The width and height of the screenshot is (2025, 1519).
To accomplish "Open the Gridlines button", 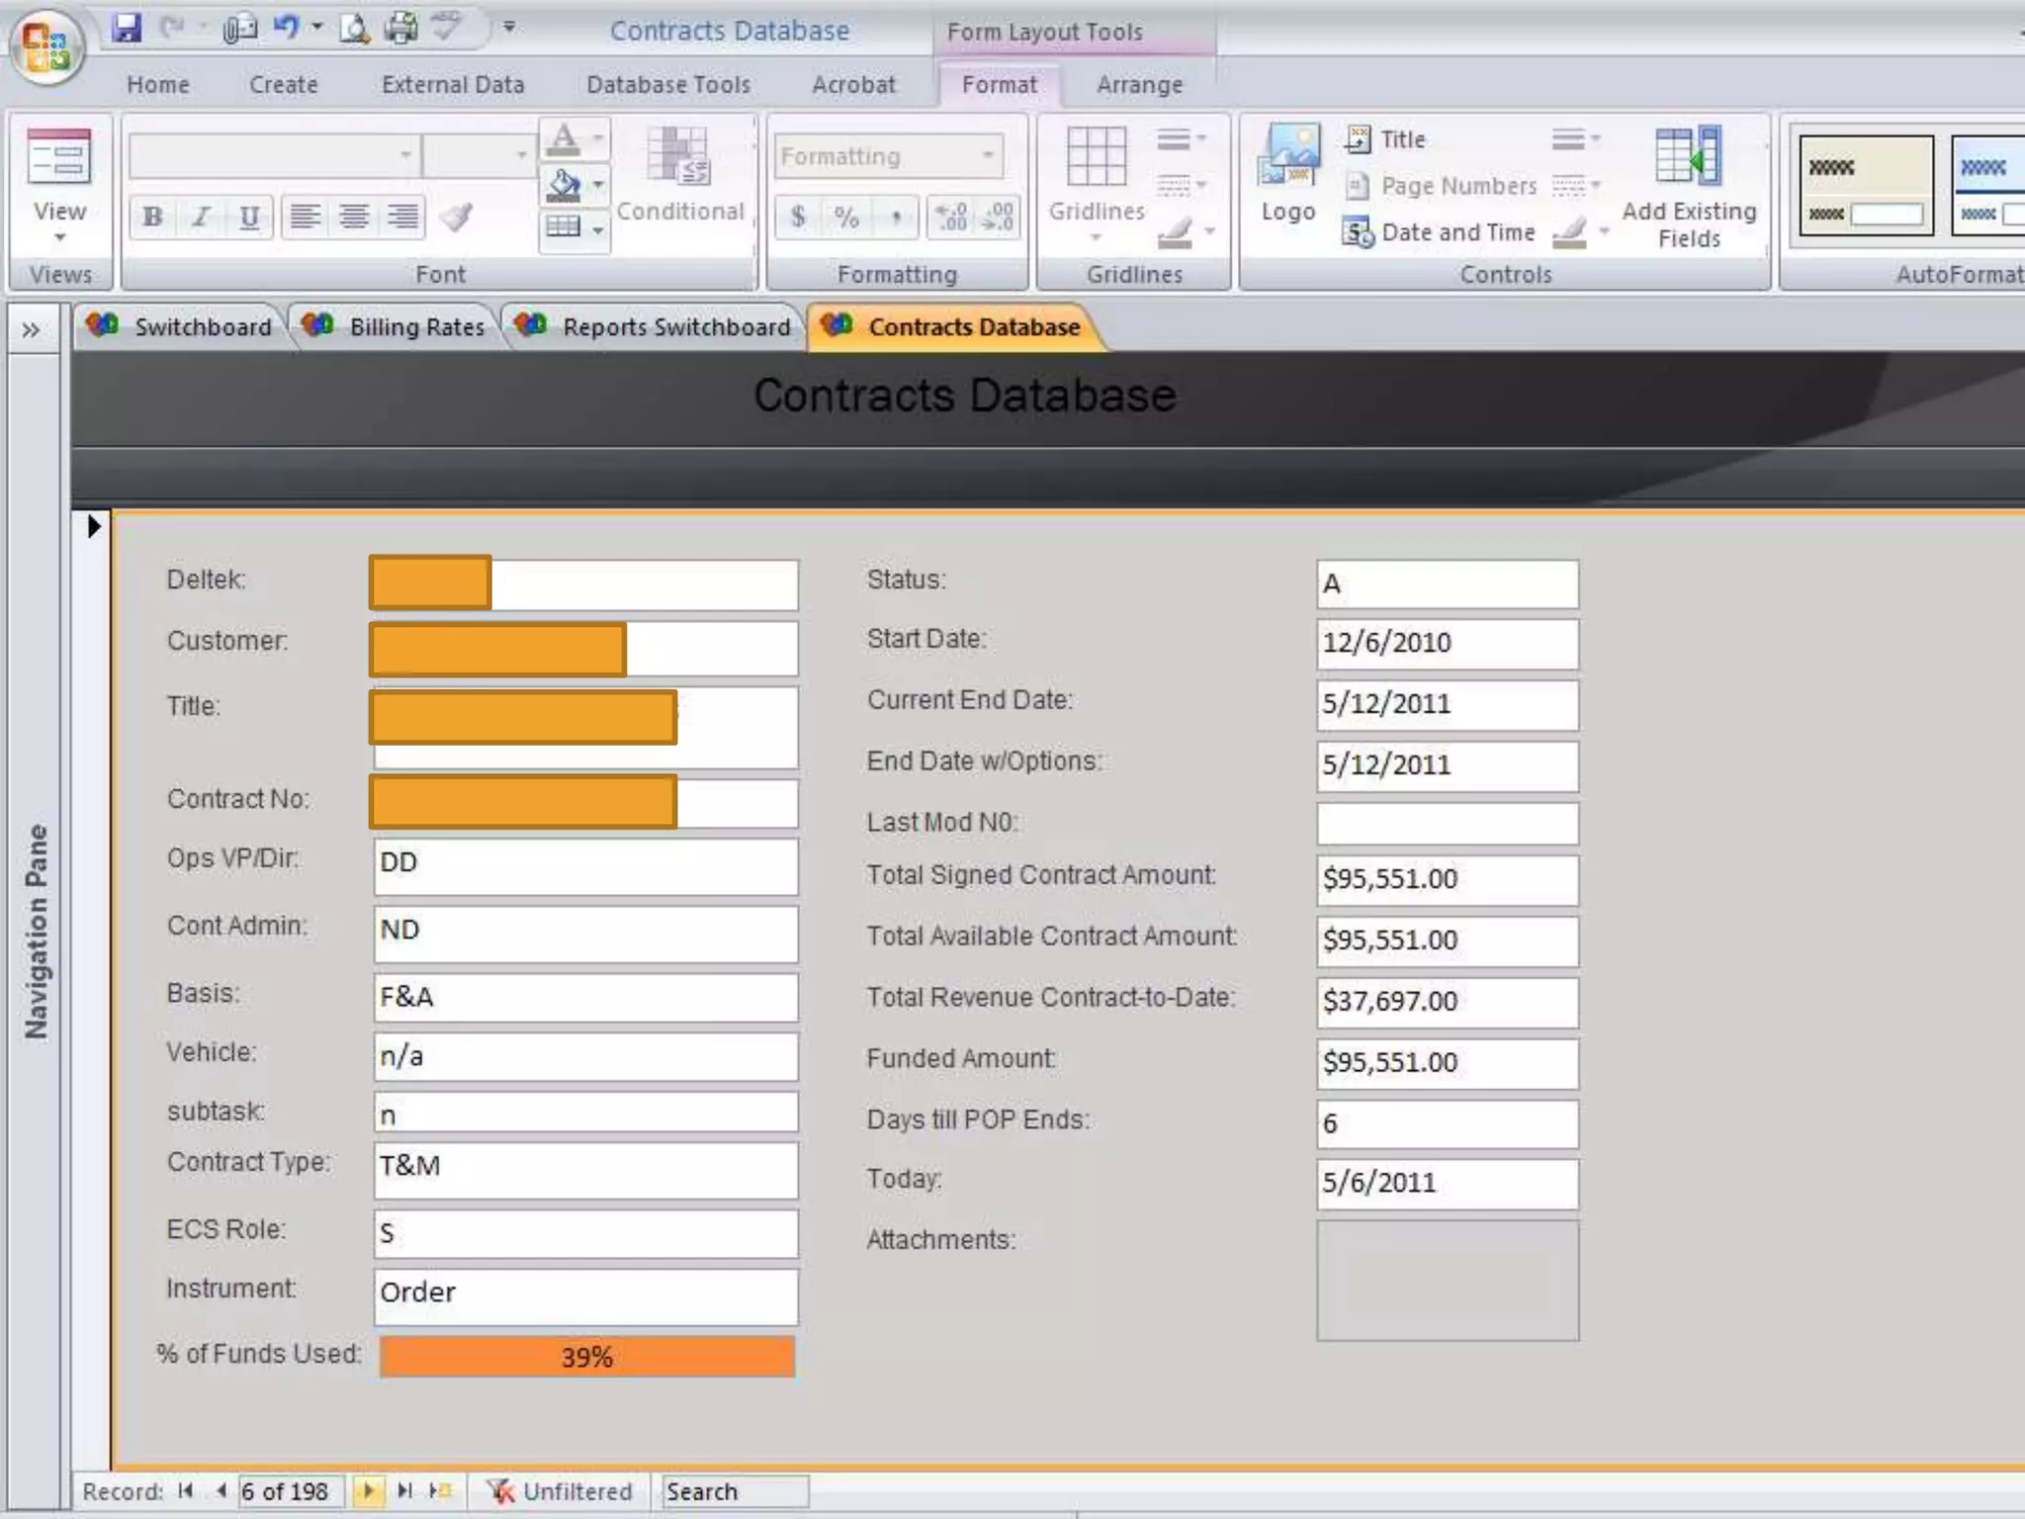I will (x=1097, y=184).
